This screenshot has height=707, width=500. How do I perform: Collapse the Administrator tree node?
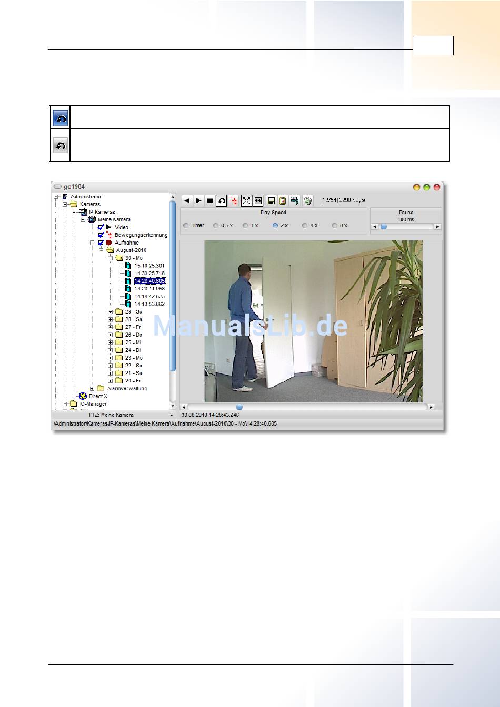tap(56, 197)
